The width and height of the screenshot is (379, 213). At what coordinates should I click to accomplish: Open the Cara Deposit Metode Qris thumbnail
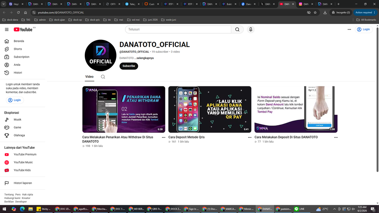coord(210,109)
